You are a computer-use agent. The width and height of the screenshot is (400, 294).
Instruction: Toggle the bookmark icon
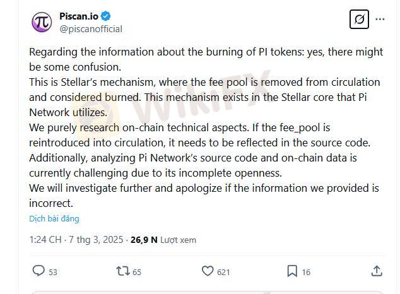[x=292, y=271]
